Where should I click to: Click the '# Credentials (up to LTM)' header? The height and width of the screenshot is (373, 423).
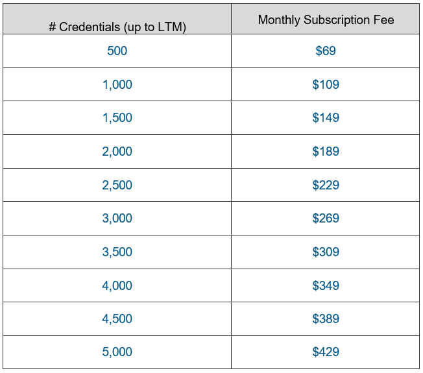pyautogui.click(x=117, y=27)
